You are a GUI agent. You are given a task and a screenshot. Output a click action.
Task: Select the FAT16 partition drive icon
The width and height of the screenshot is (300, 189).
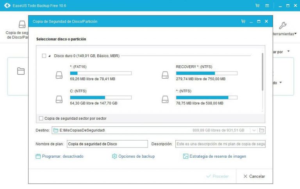click(x=59, y=75)
